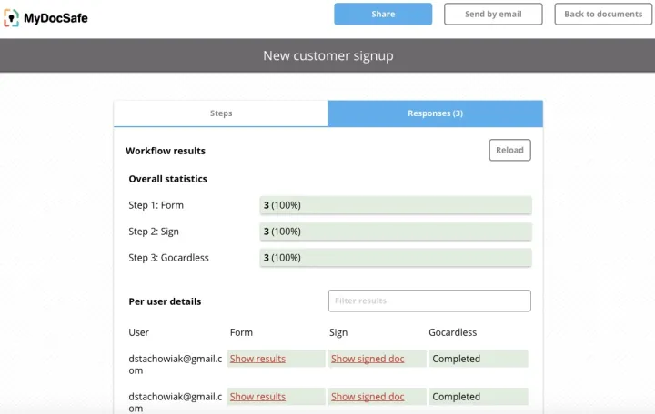Open Show signed doc in first user row
Screen dimensions: 655x414
tap(368, 359)
